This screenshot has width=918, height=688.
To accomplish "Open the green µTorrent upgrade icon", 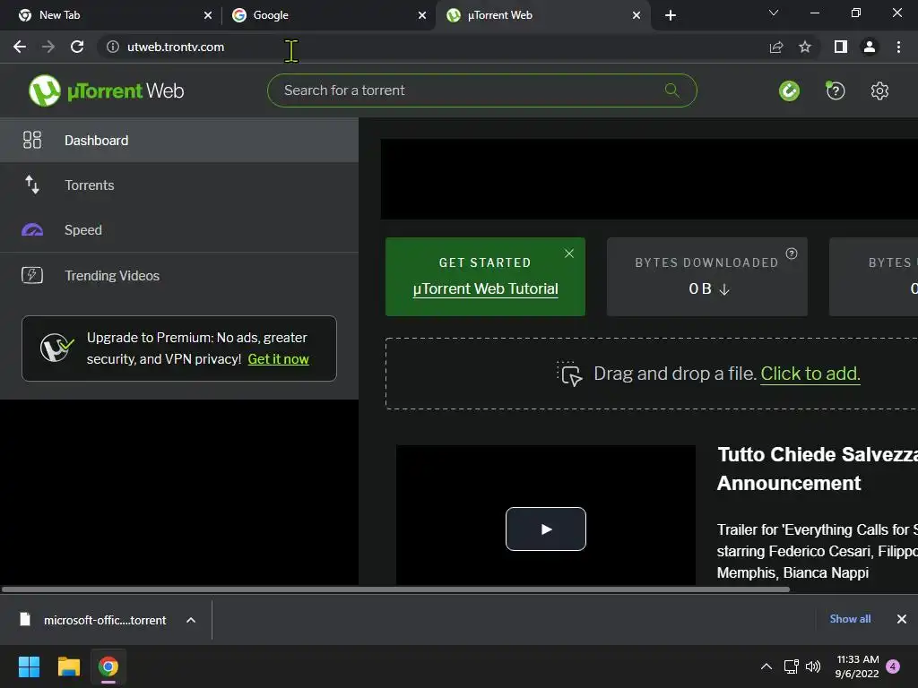I will (x=789, y=90).
